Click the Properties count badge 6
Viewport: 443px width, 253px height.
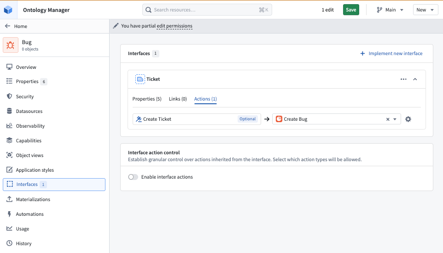coord(43,82)
